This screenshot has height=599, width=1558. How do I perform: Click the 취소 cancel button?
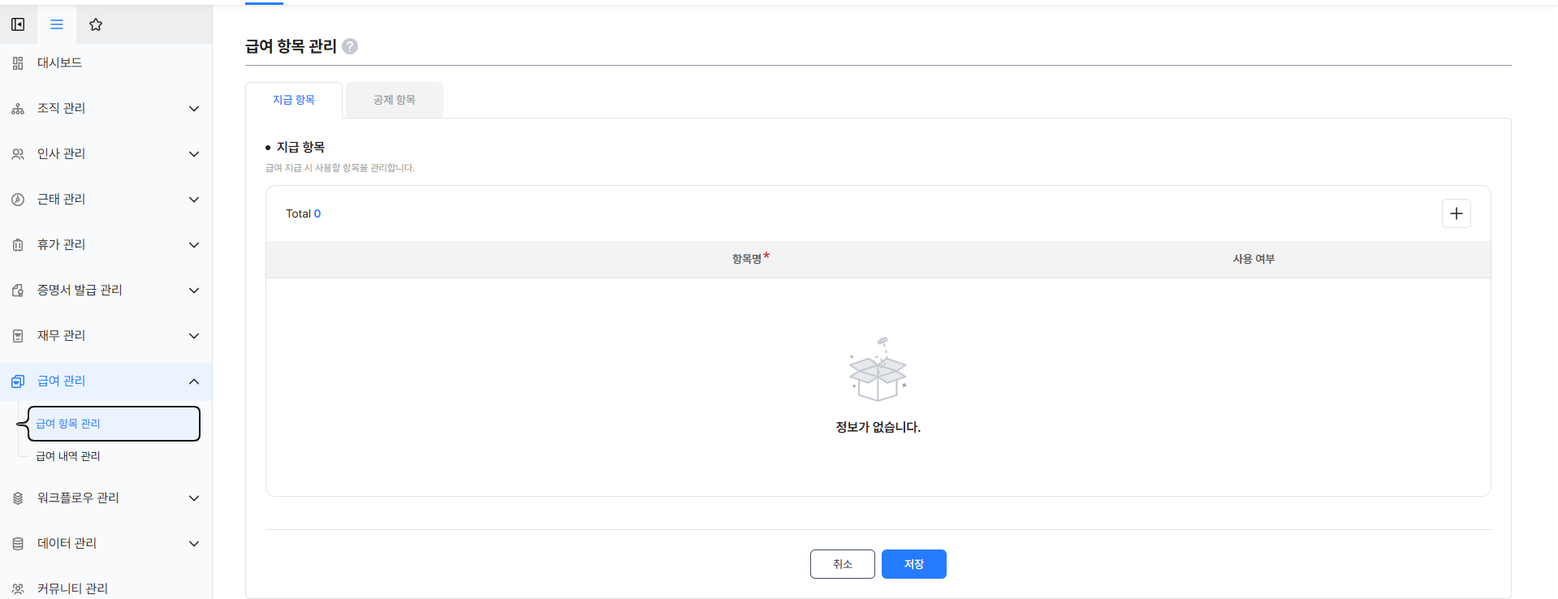[x=843, y=564]
